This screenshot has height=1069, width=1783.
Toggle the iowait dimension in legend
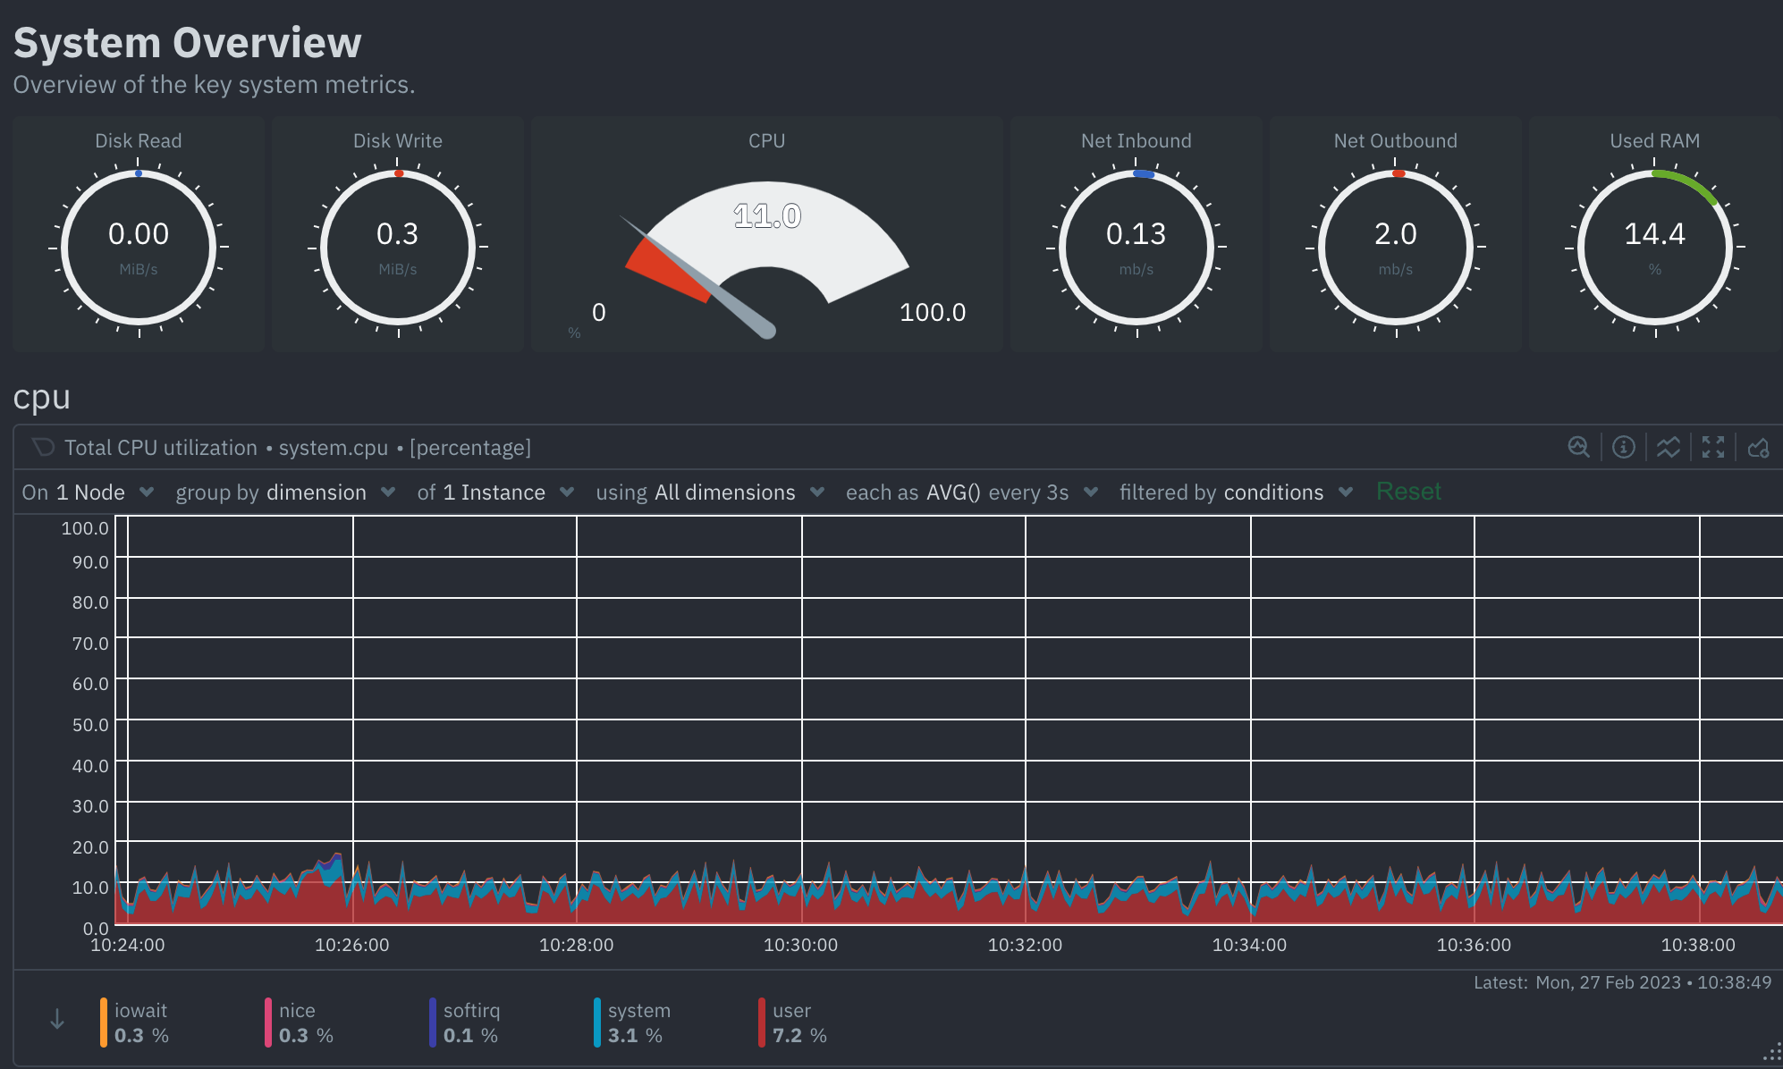pos(135,1023)
